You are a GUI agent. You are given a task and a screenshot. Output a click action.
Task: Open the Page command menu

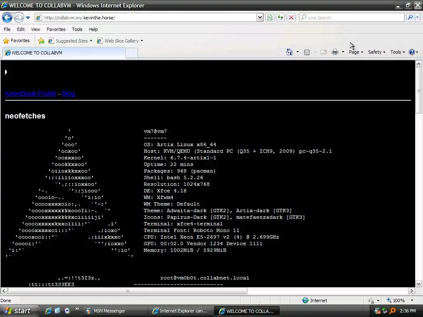356,52
